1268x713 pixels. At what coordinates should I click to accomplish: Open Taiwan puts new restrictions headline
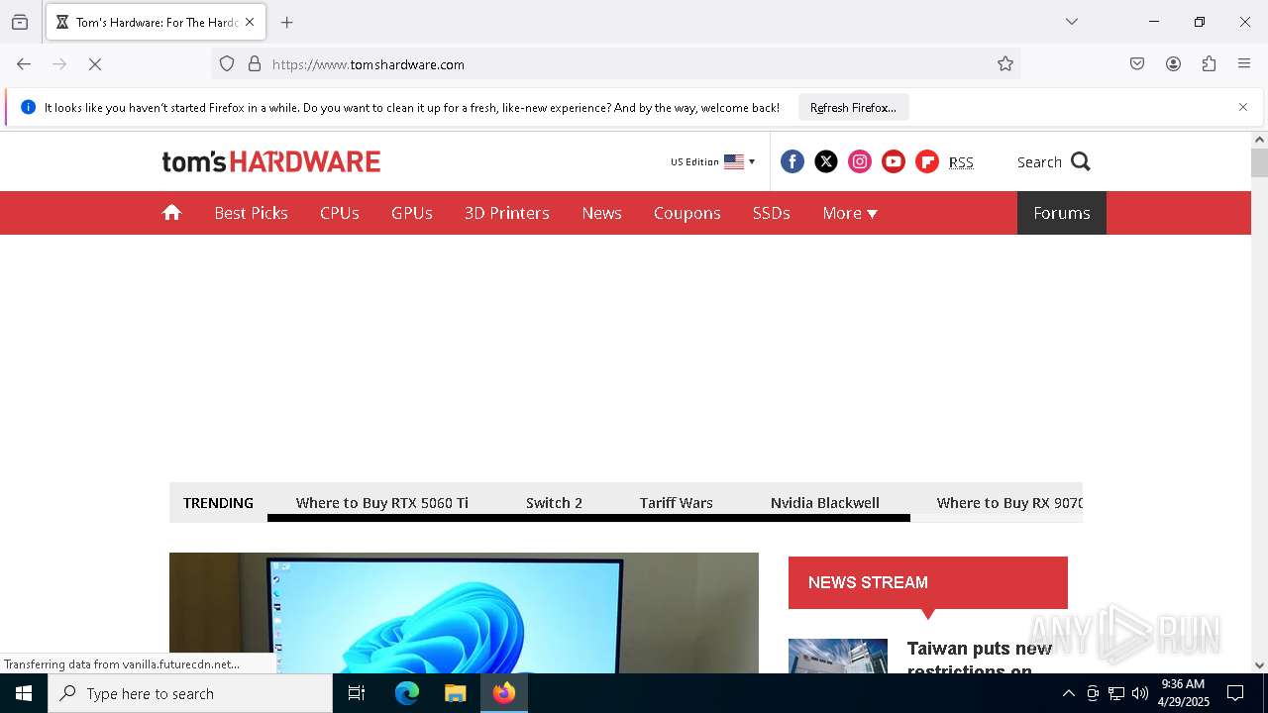coord(980,660)
